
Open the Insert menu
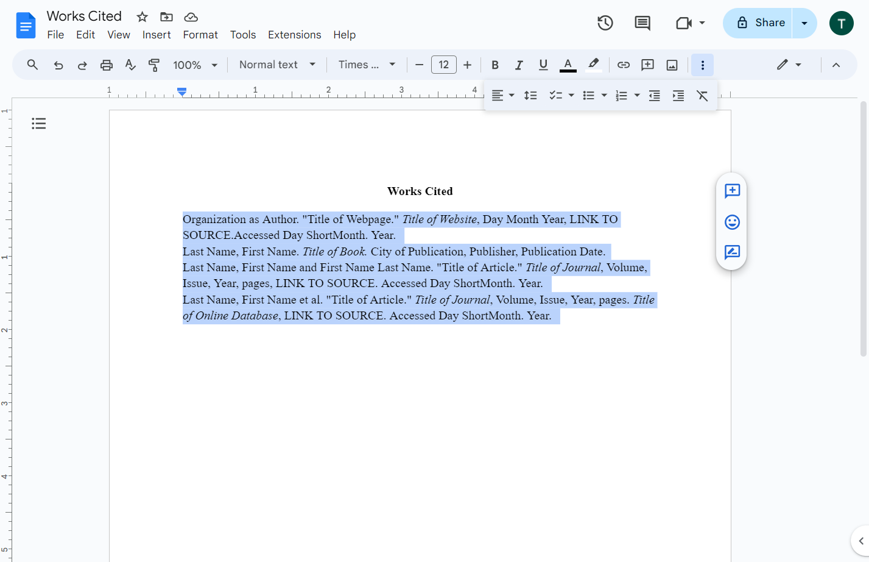[x=157, y=35]
